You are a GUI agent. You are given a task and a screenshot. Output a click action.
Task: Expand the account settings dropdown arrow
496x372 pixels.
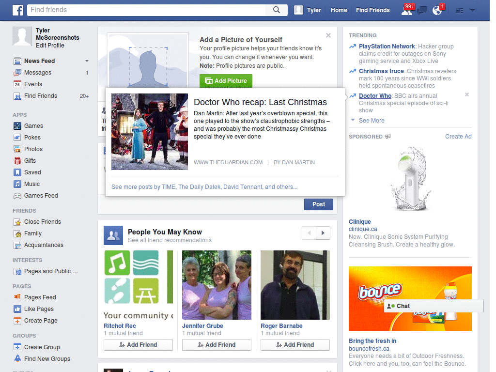[472, 10]
